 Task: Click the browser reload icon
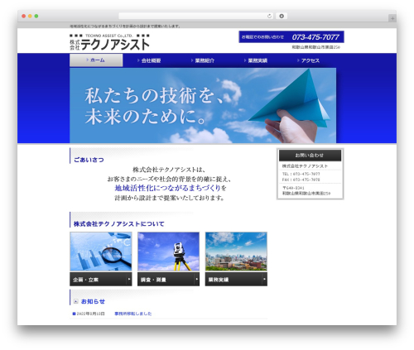pyautogui.click(x=269, y=16)
